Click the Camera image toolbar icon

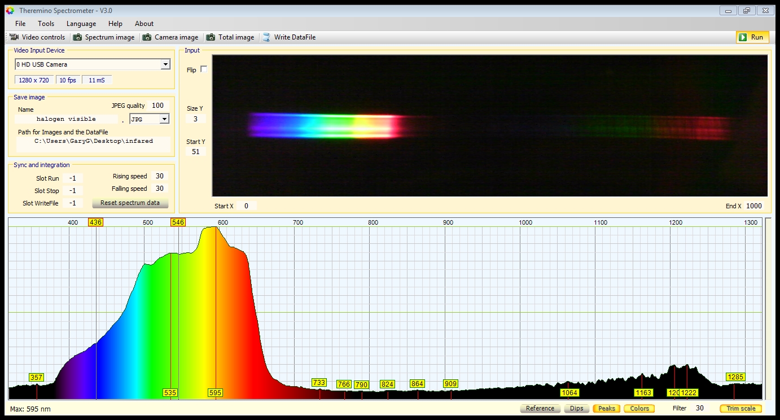click(147, 37)
